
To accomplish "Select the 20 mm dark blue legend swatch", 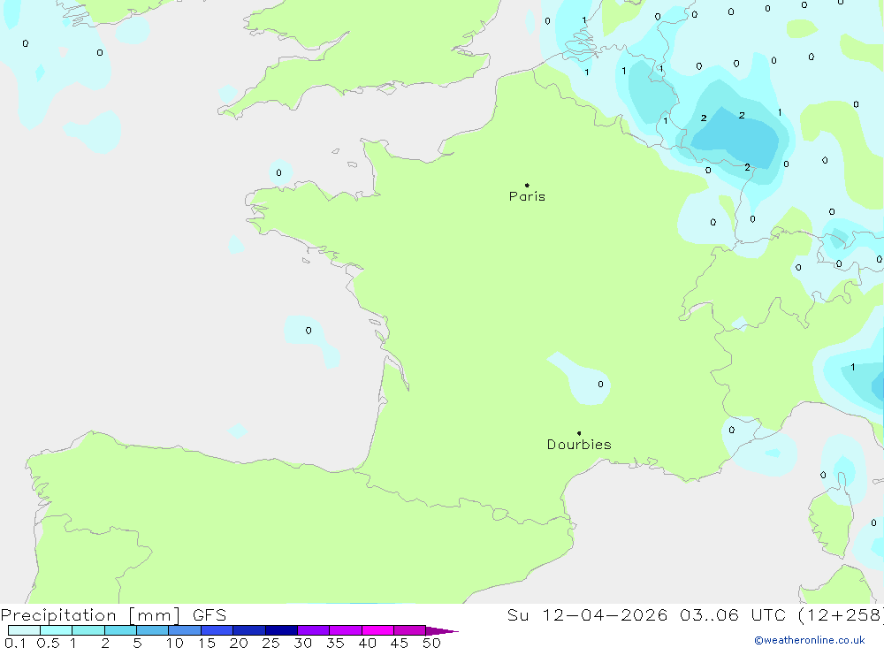I will (x=248, y=630).
